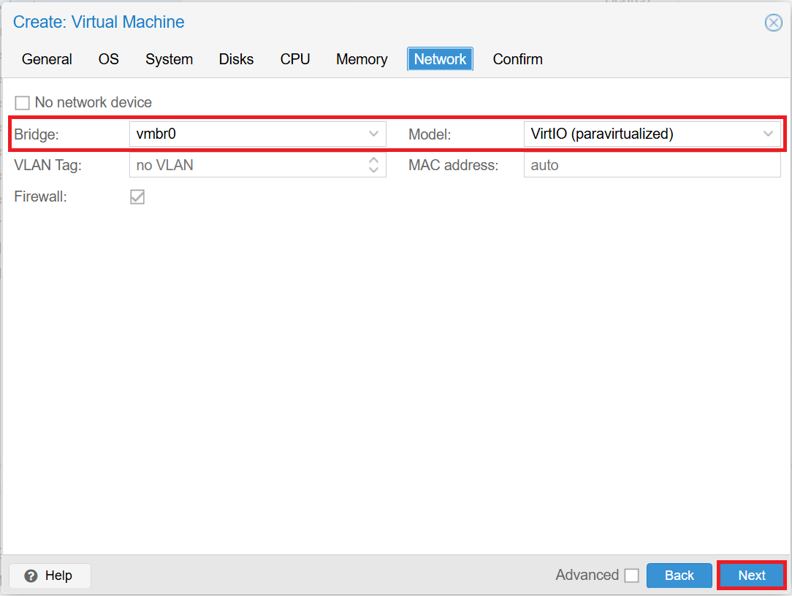This screenshot has width=792, height=596.
Task: Open the Disks tab
Action: click(236, 59)
